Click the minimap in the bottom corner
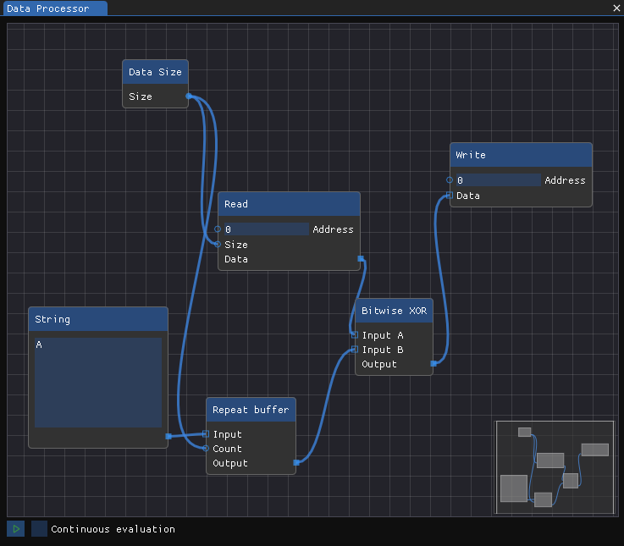624x546 pixels. [x=555, y=467]
